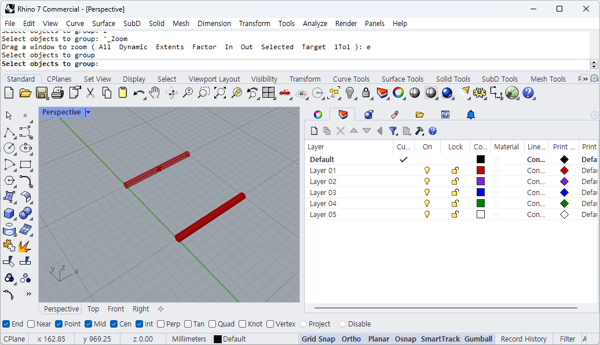Click the light bulb Hide objects icon
This screenshot has width=600, height=345.
[x=350, y=93]
